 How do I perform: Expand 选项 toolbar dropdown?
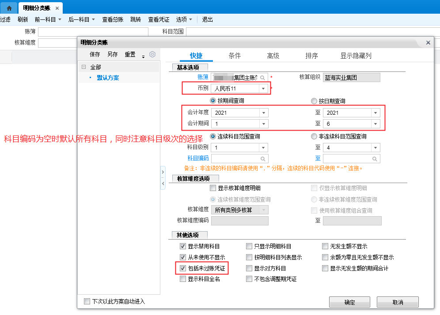(x=191, y=19)
